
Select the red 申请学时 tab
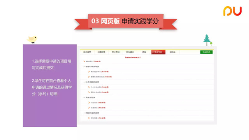[x=158, y=52]
